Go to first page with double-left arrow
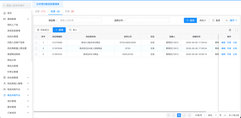This screenshot has height=118, width=241. (x=169, y=115)
